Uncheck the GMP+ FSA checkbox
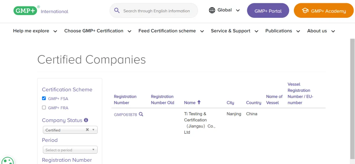Viewport: 355px width, 164px height. [x=44, y=98]
